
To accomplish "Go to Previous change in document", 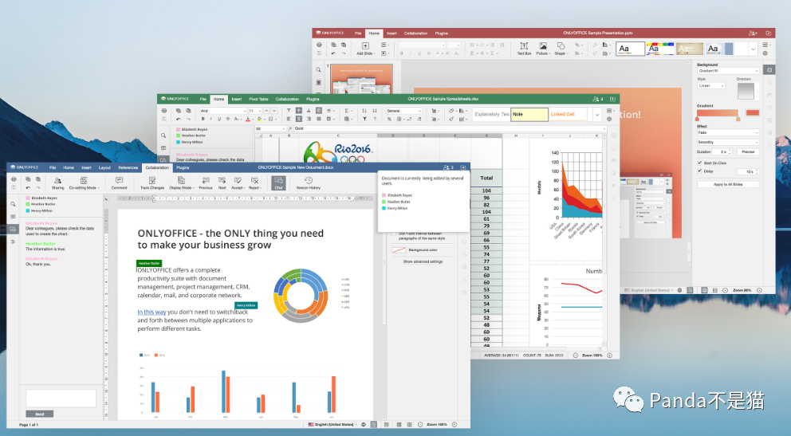I will pos(205,183).
